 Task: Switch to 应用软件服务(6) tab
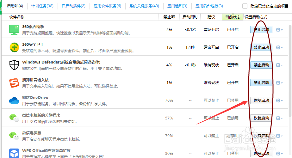click(x=107, y=6)
